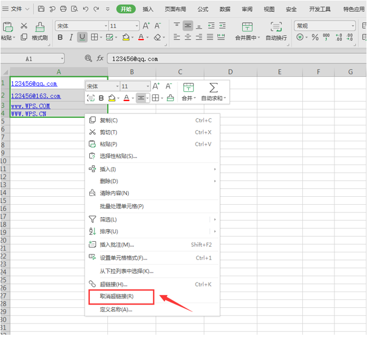367x337 pixels.
Task: Expand the Filter (筛选) submenu in context menu
Action: (x=215, y=220)
